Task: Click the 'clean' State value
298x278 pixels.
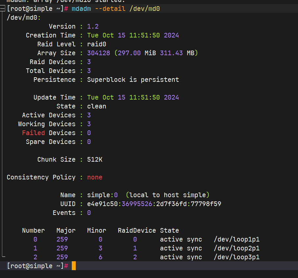Action: (x=96, y=106)
